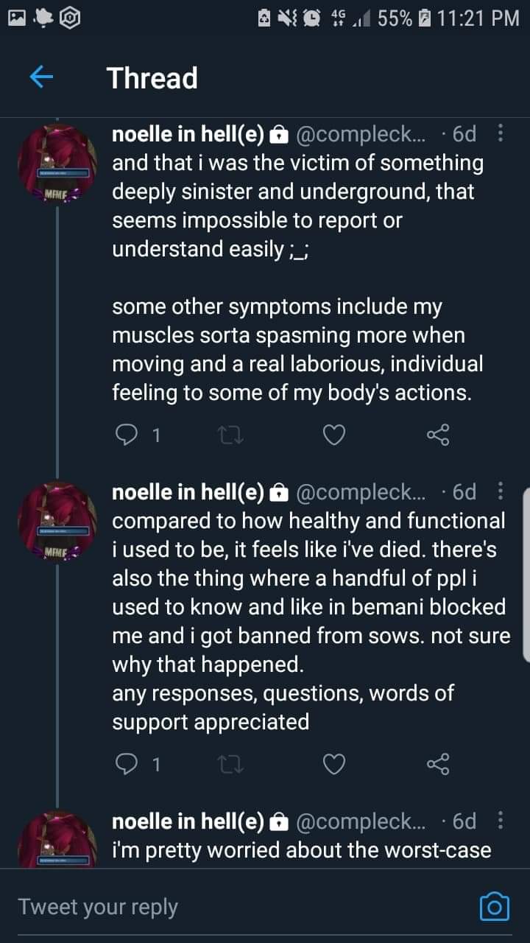This screenshot has height=943, width=530.
Task: Open overflow menu on 'worst-case' tweet
Action: pyautogui.click(x=501, y=821)
